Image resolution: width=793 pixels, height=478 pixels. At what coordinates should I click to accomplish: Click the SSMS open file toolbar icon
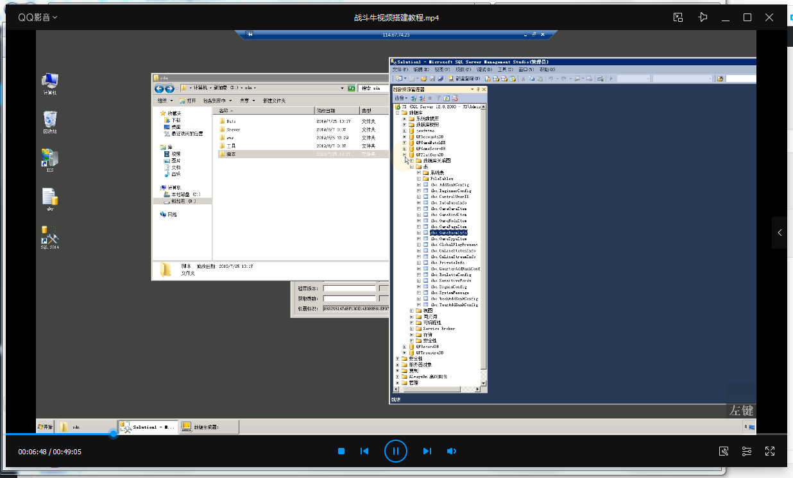click(x=423, y=79)
